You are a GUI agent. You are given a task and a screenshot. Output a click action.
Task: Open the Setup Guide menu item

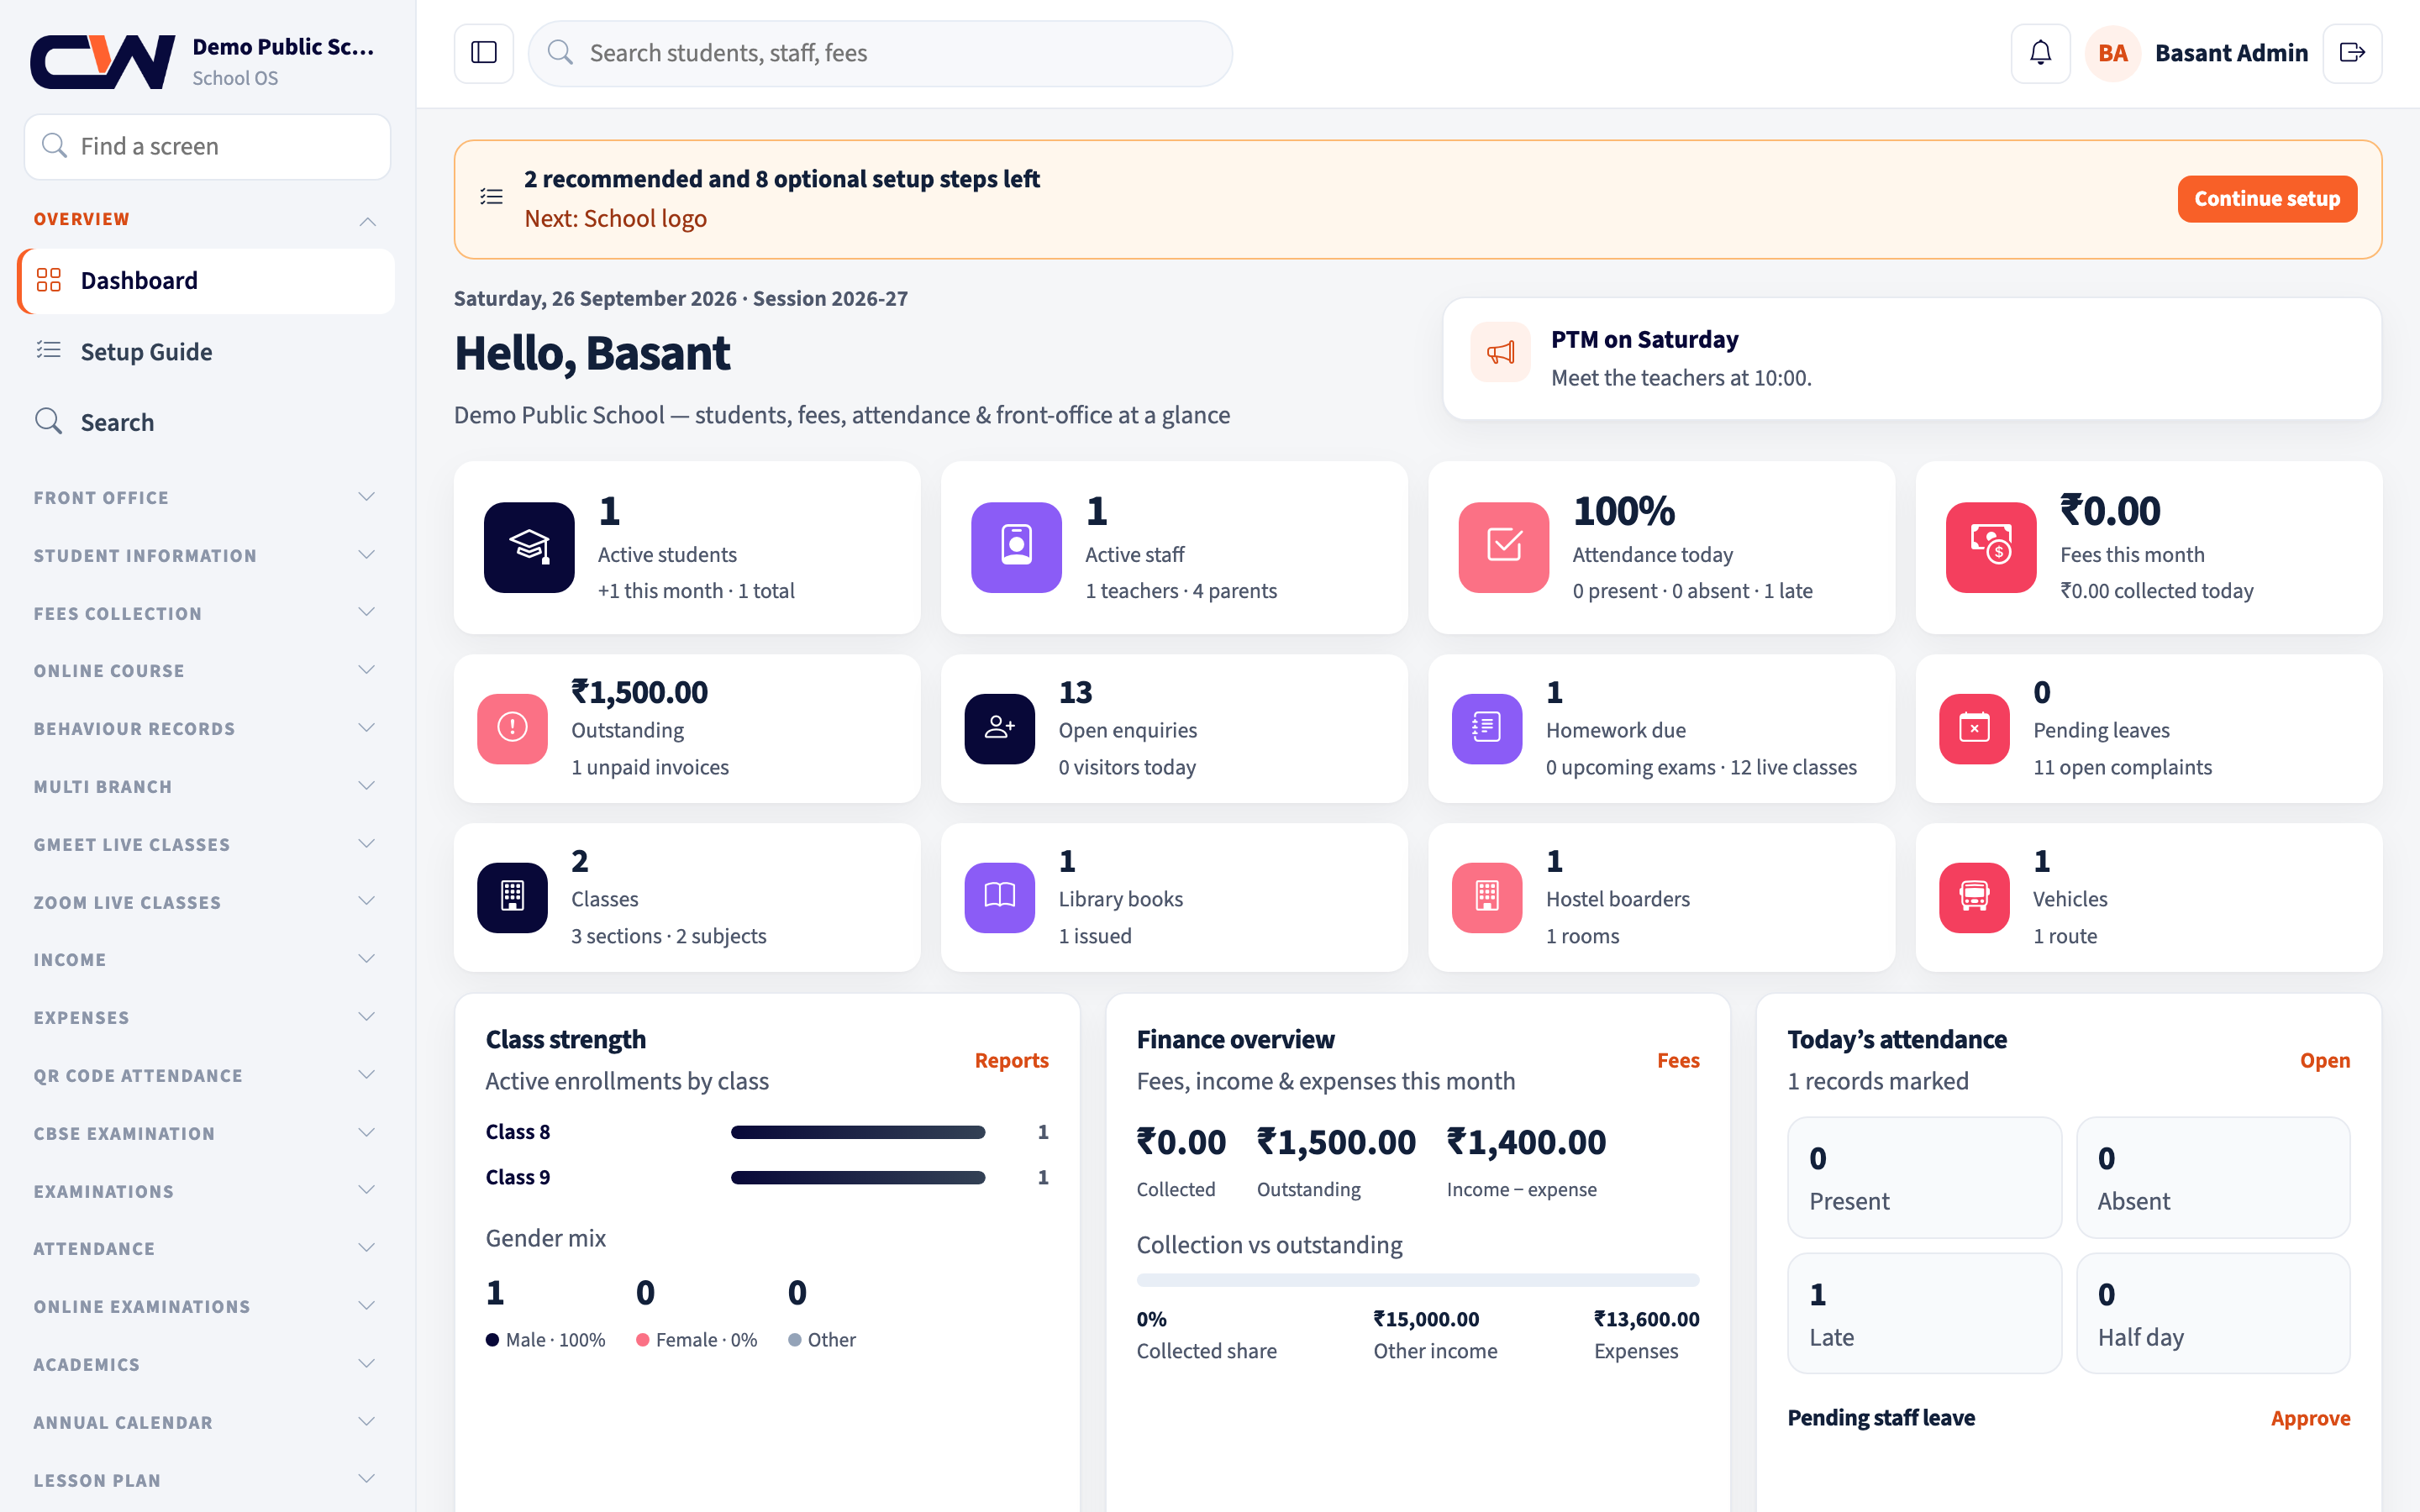point(207,351)
